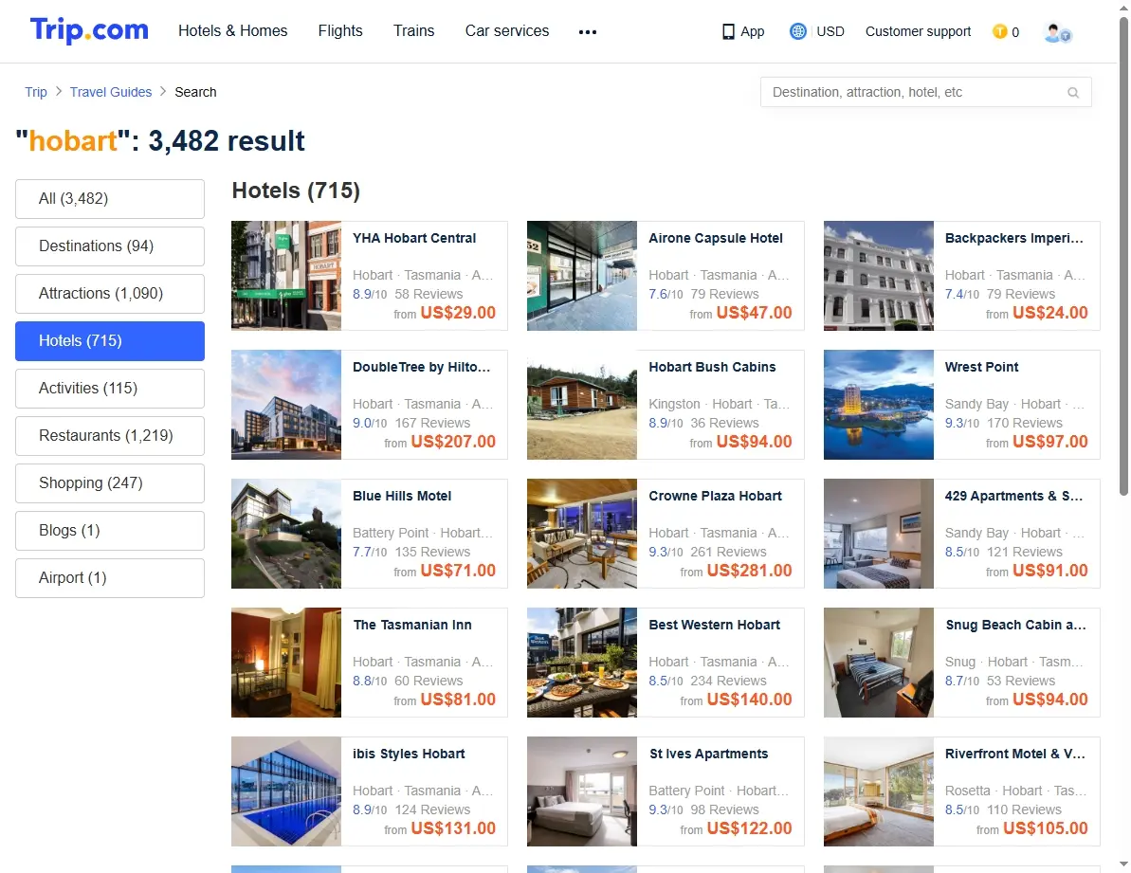Open Car services navigation item

pyautogui.click(x=507, y=31)
